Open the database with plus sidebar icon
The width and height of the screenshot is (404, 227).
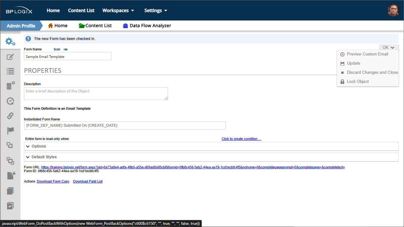tap(10, 86)
